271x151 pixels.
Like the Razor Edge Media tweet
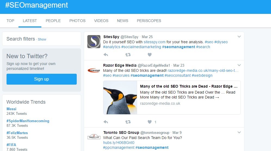[150, 122]
